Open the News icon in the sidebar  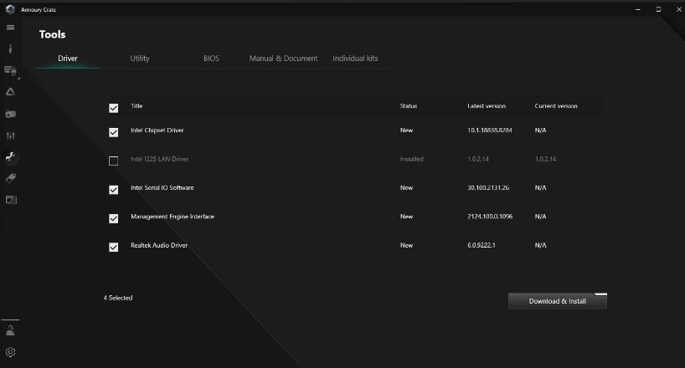tap(10, 200)
